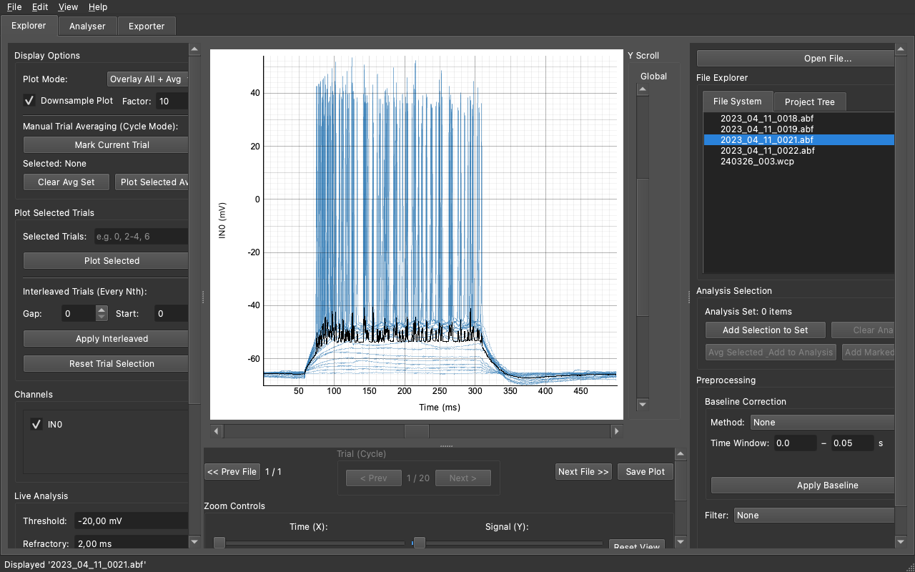Open the File menu
The width and height of the screenshot is (915, 572).
(14, 6)
